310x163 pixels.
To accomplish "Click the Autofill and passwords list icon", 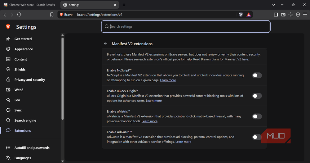I will tap(8, 147).
